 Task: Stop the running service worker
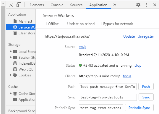138,66
